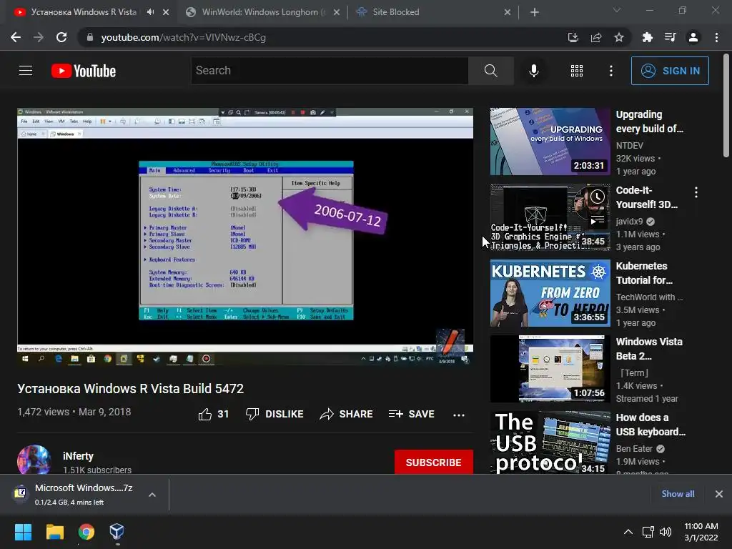The width and height of the screenshot is (732, 549).
Task: Click Show all downloads
Action: point(678,493)
